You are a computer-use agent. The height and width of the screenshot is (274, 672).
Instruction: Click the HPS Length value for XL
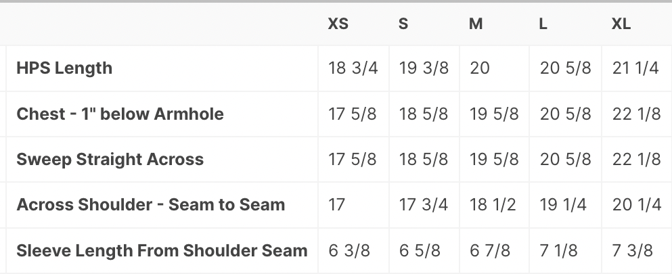point(635,68)
